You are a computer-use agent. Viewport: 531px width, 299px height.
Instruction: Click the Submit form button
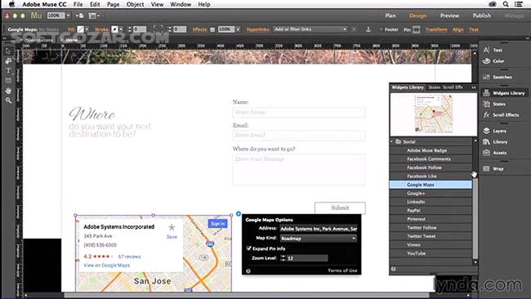(x=340, y=208)
